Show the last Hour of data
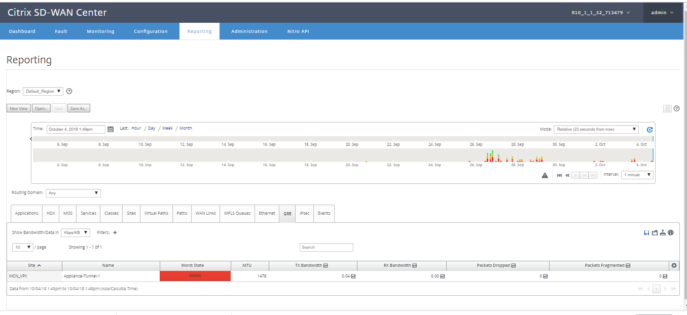 tap(136, 128)
